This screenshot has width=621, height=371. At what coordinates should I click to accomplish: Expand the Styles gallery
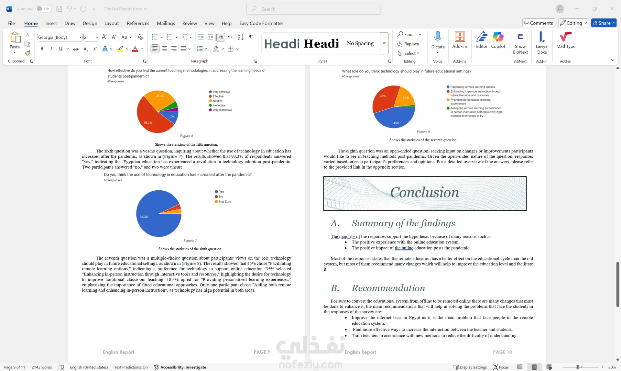click(384, 43)
